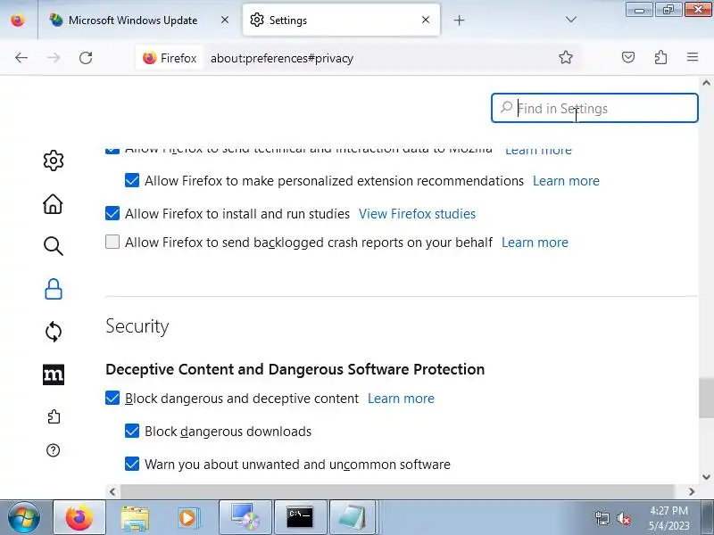Open Firefox Support help icon
Image resolution: width=714 pixels, height=535 pixels.
(54, 450)
